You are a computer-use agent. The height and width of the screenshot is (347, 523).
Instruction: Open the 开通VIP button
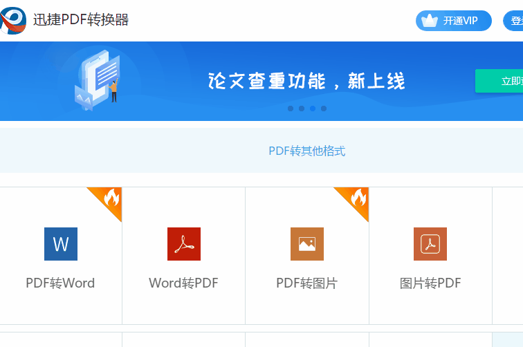(x=454, y=21)
